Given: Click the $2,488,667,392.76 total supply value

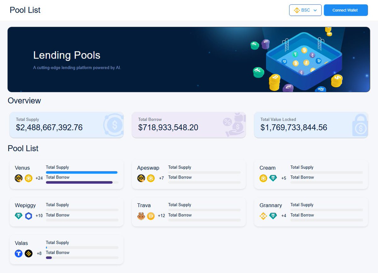Looking at the screenshot, I should pos(49,127).
